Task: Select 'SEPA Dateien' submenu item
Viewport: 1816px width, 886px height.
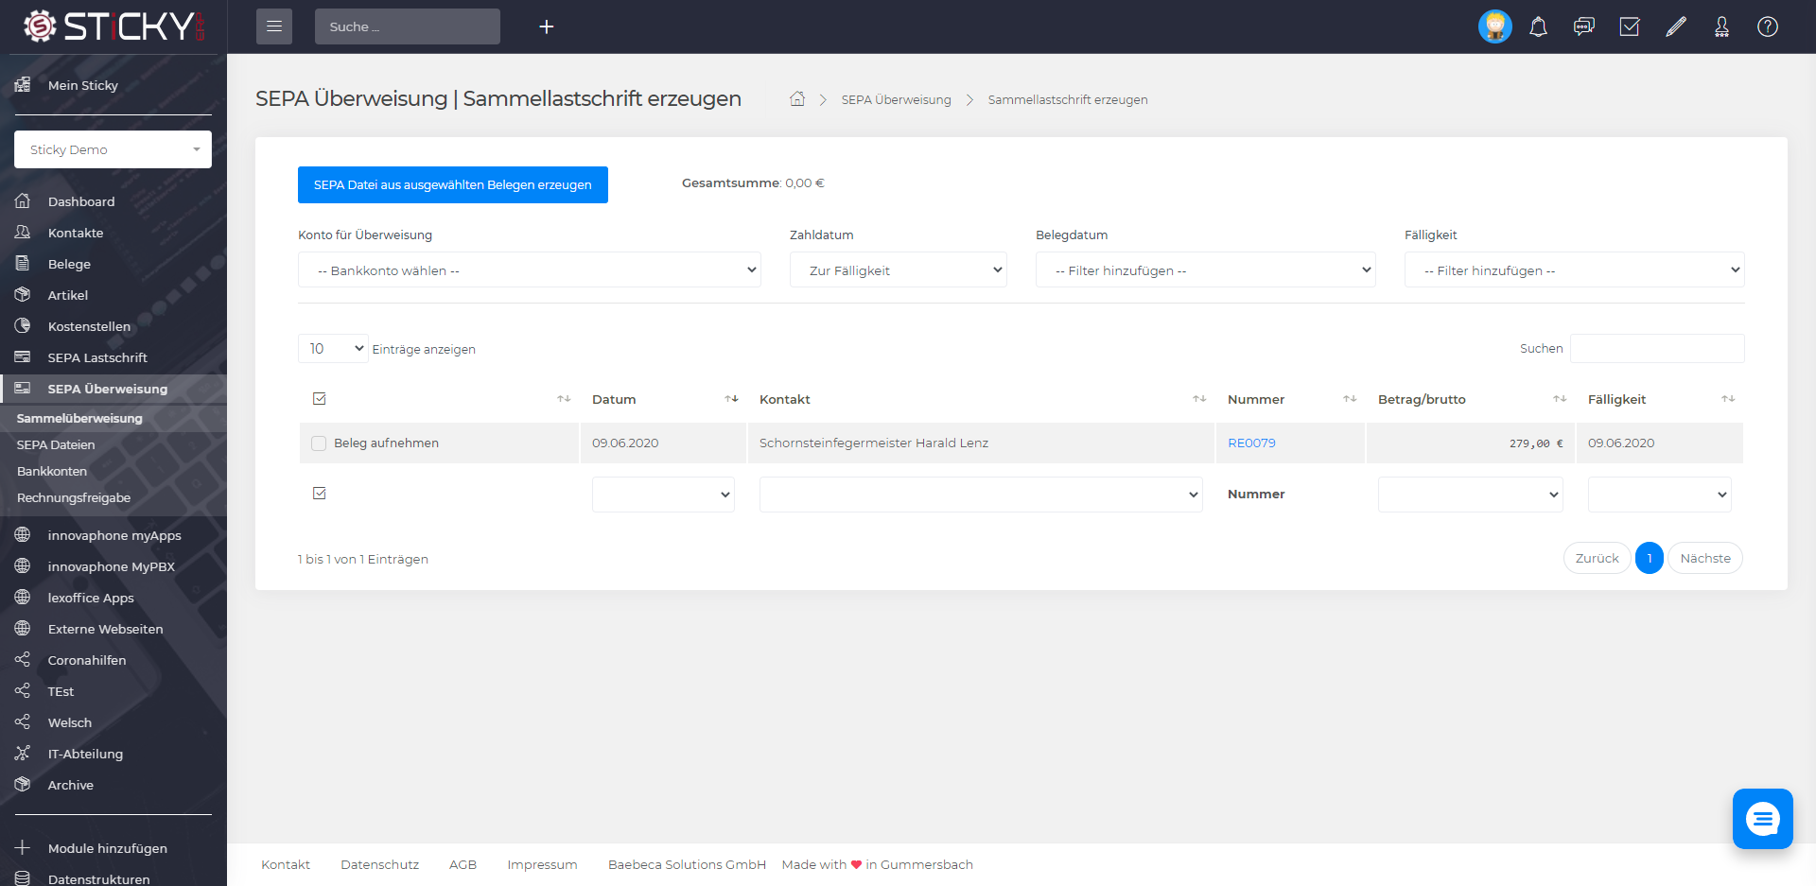Action: [56, 444]
